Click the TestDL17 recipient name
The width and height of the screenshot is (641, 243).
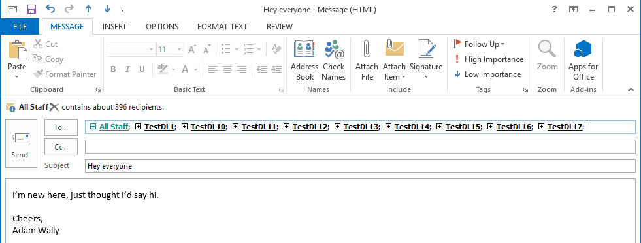(565, 127)
